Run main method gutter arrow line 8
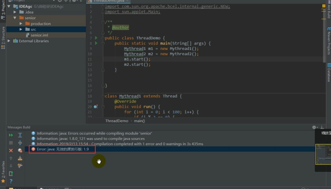This screenshot has height=189, width=331. (x=96, y=43)
